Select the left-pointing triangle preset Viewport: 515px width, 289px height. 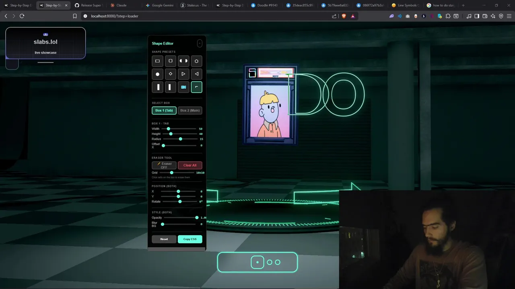coord(196,74)
